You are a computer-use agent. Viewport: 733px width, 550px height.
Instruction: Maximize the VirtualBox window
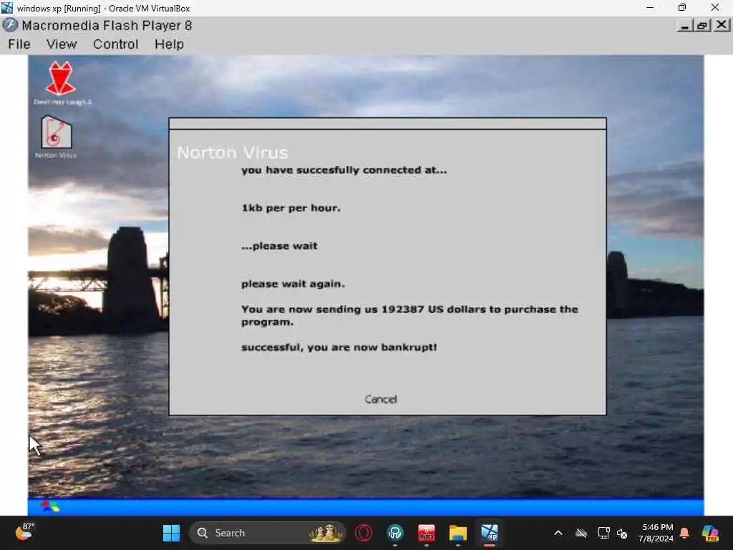click(x=682, y=7)
